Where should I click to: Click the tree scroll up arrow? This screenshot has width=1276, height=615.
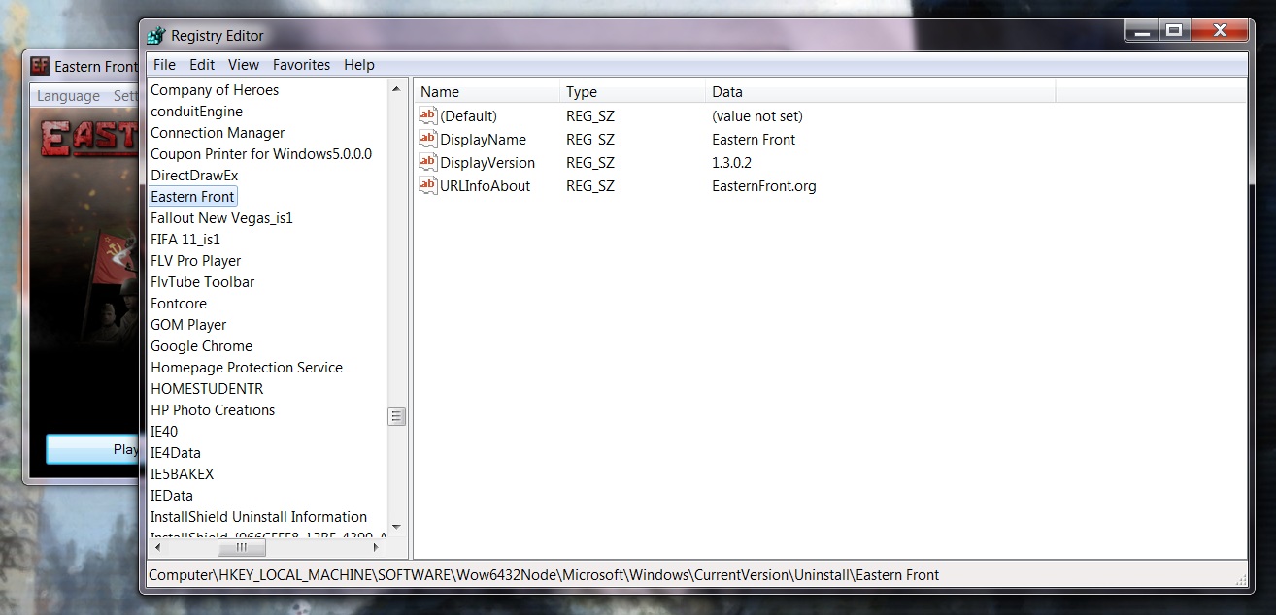pyautogui.click(x=396, y=89)
